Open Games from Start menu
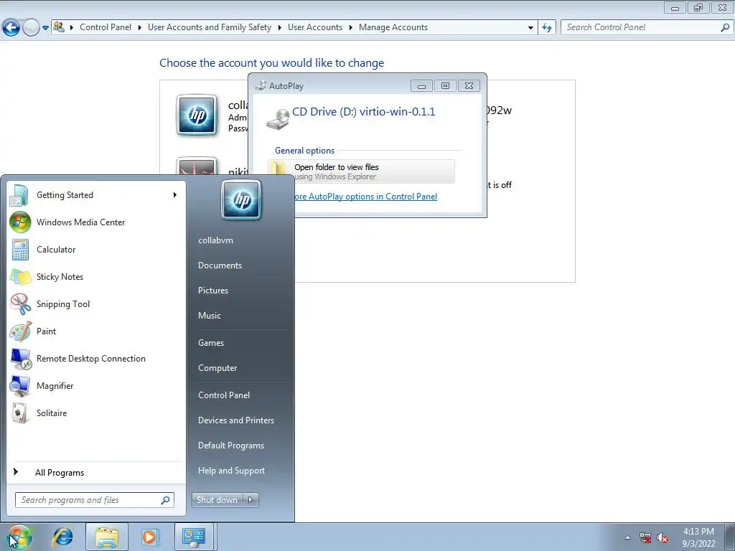The height and width of the screenshot is (551, 735). click(211, 342)
